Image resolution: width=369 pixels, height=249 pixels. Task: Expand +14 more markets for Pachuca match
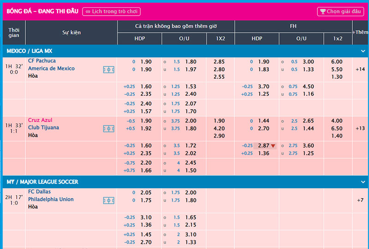tap(360, 69)
